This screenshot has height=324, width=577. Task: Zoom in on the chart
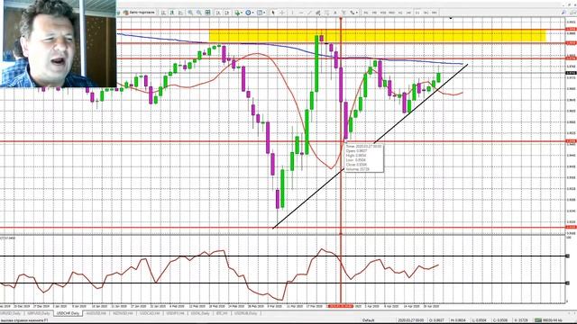(190, 13)
